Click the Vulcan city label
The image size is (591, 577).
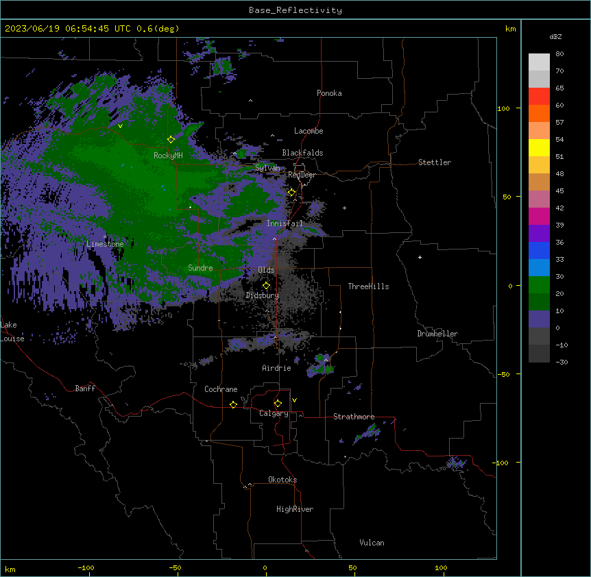(372, 543)
